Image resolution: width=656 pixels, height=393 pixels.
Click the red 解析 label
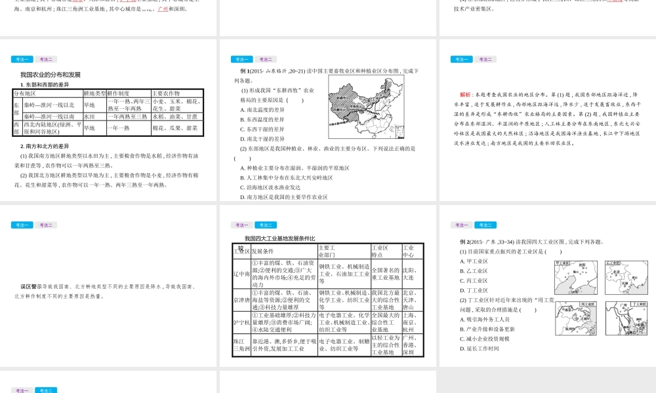pos(465,95)
